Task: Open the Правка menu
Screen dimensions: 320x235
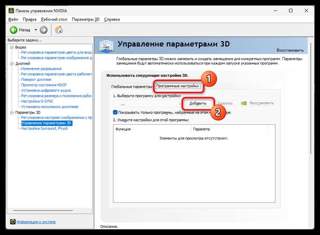Action: click(x=29, y=19)
